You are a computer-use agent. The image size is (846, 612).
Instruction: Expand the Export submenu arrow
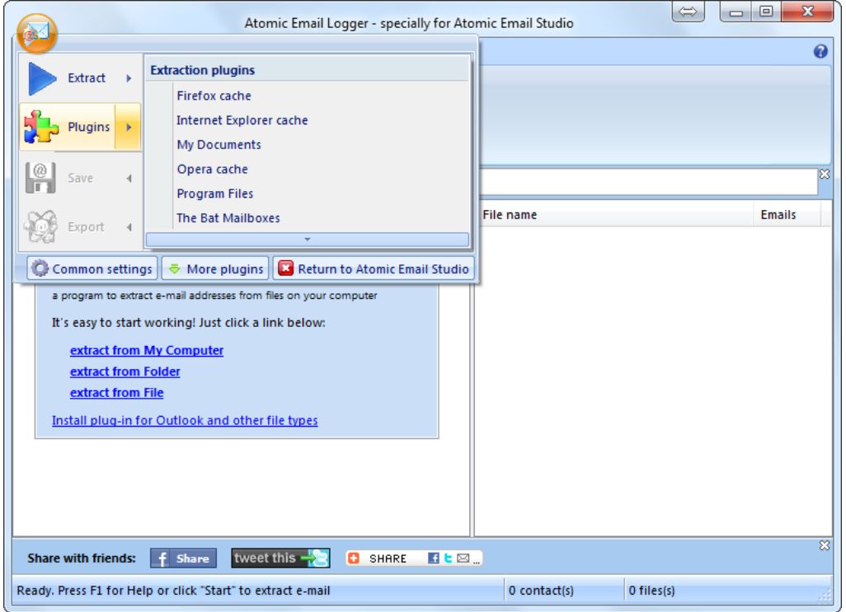pyautogui.click(x=129, y=227)
